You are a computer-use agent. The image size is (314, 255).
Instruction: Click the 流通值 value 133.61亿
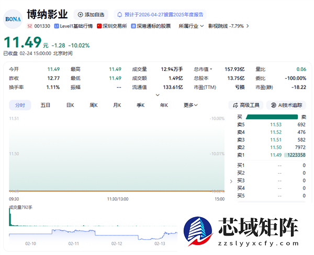pyautogui.click(x=173, y=87)
